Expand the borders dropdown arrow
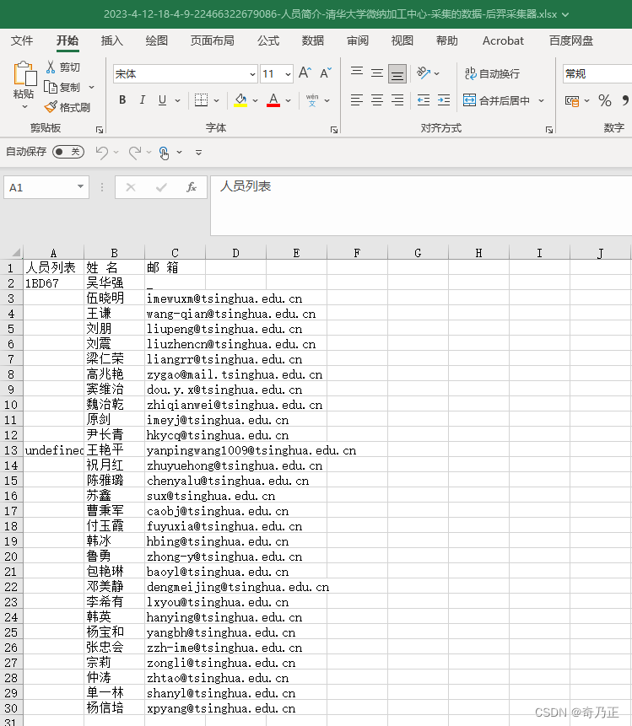632x726 pixels. click(216, 100)
